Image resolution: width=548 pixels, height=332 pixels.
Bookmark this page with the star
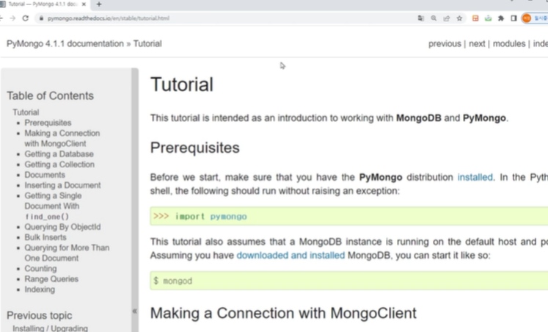pyautogui.click(x=459, y=18)
